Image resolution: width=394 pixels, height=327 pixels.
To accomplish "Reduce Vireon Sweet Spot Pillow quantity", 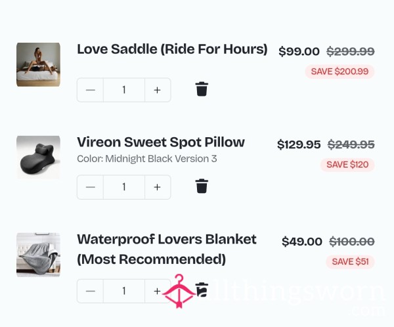I will pos(91,187).
